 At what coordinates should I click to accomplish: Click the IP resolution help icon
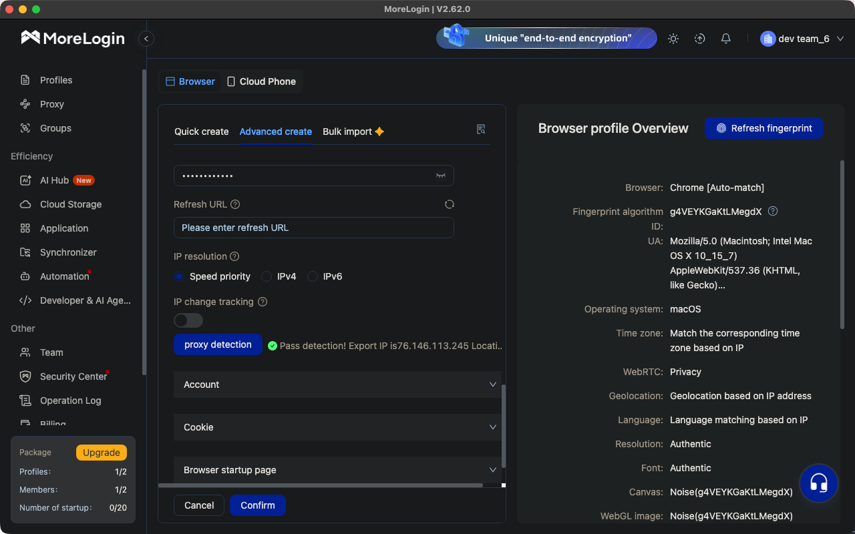click(x=234, y=256)
